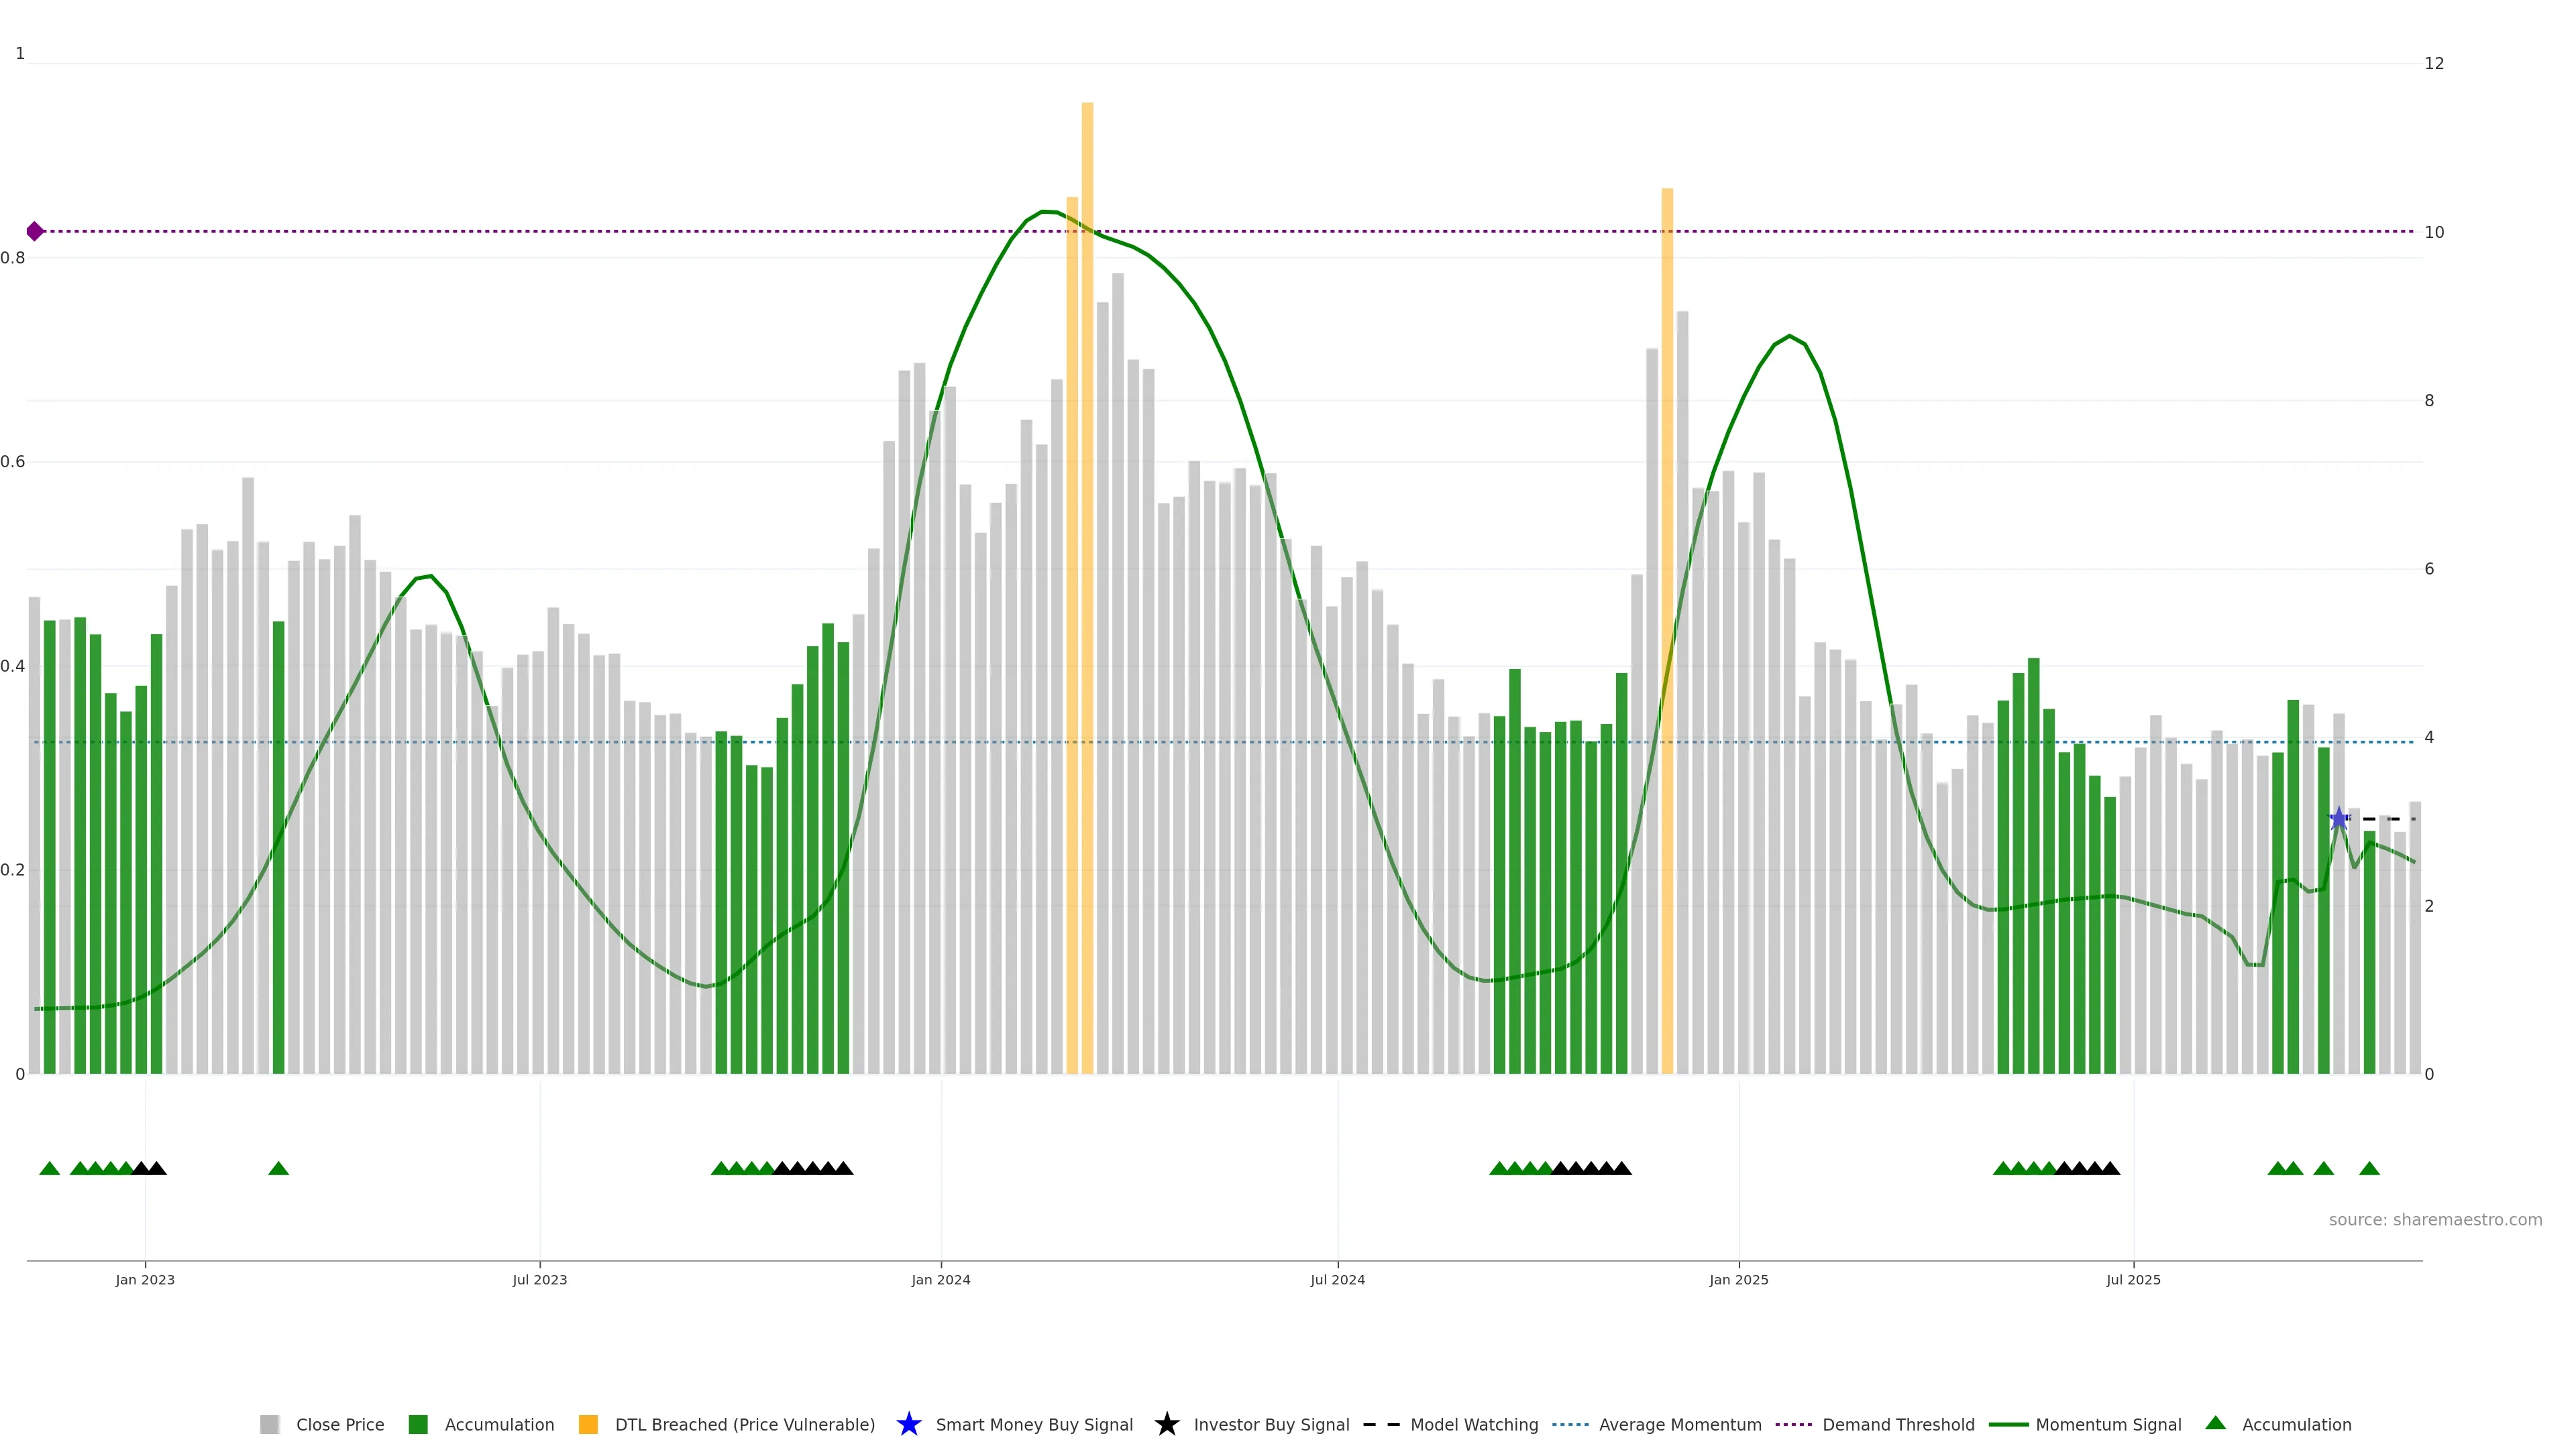Click the dotted Average Momentum legend line
The height and width of the screenshot is (1448, 2576).
coord(1570,1425)
